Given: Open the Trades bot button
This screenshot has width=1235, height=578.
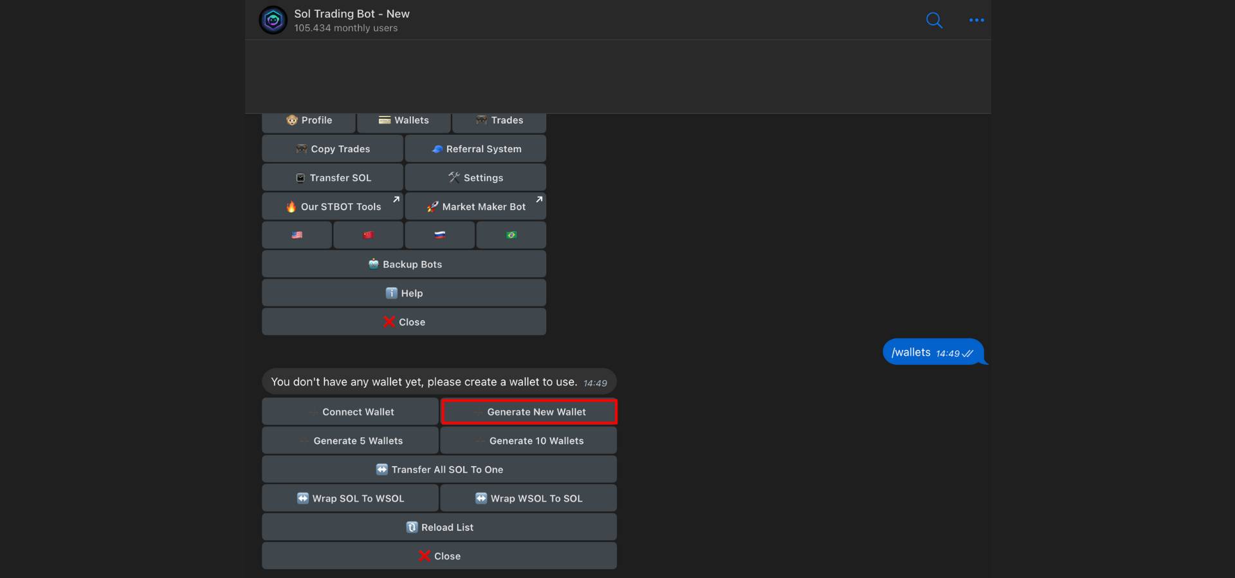Looking at the screenshot, I should tap(499, 121).
